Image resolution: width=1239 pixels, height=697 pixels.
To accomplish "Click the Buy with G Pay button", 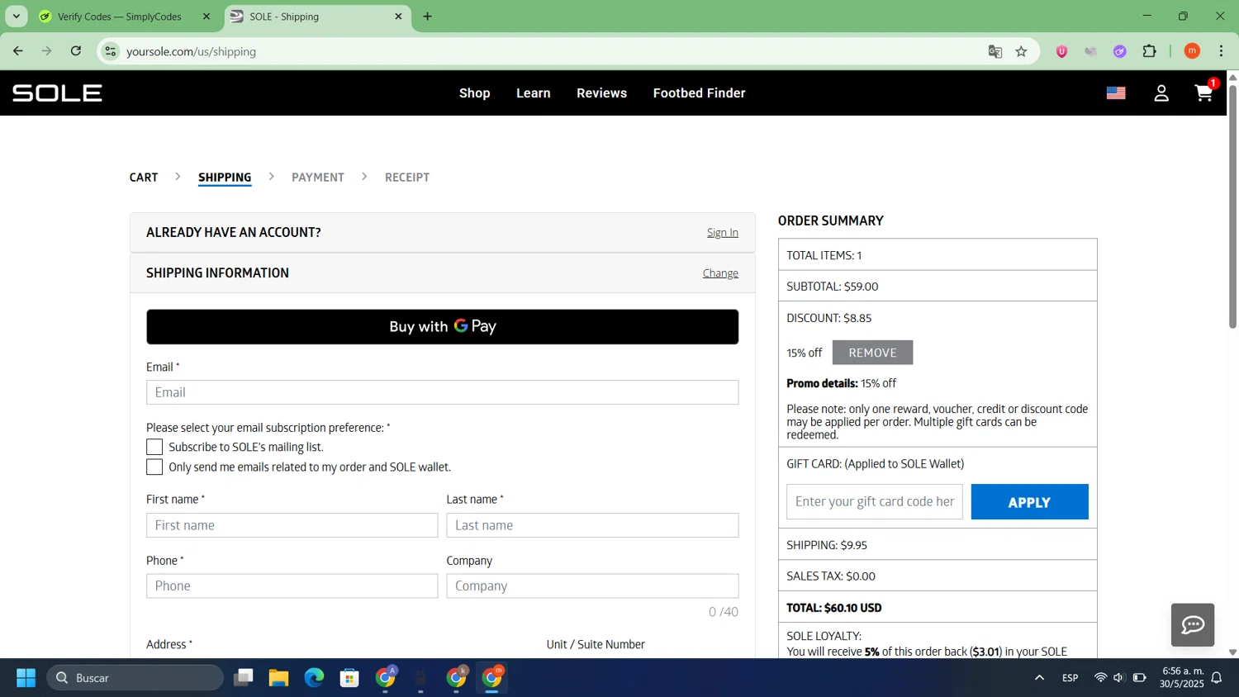I will (x=443, y=327).
